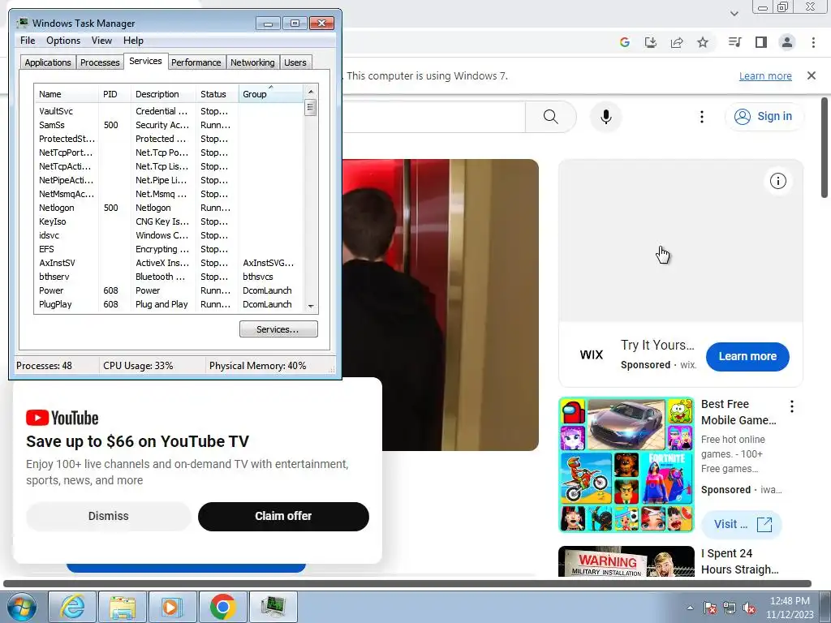Switch to the Processes tab
The height and width of the screenshot is (623, 831).
pos(100,62)
